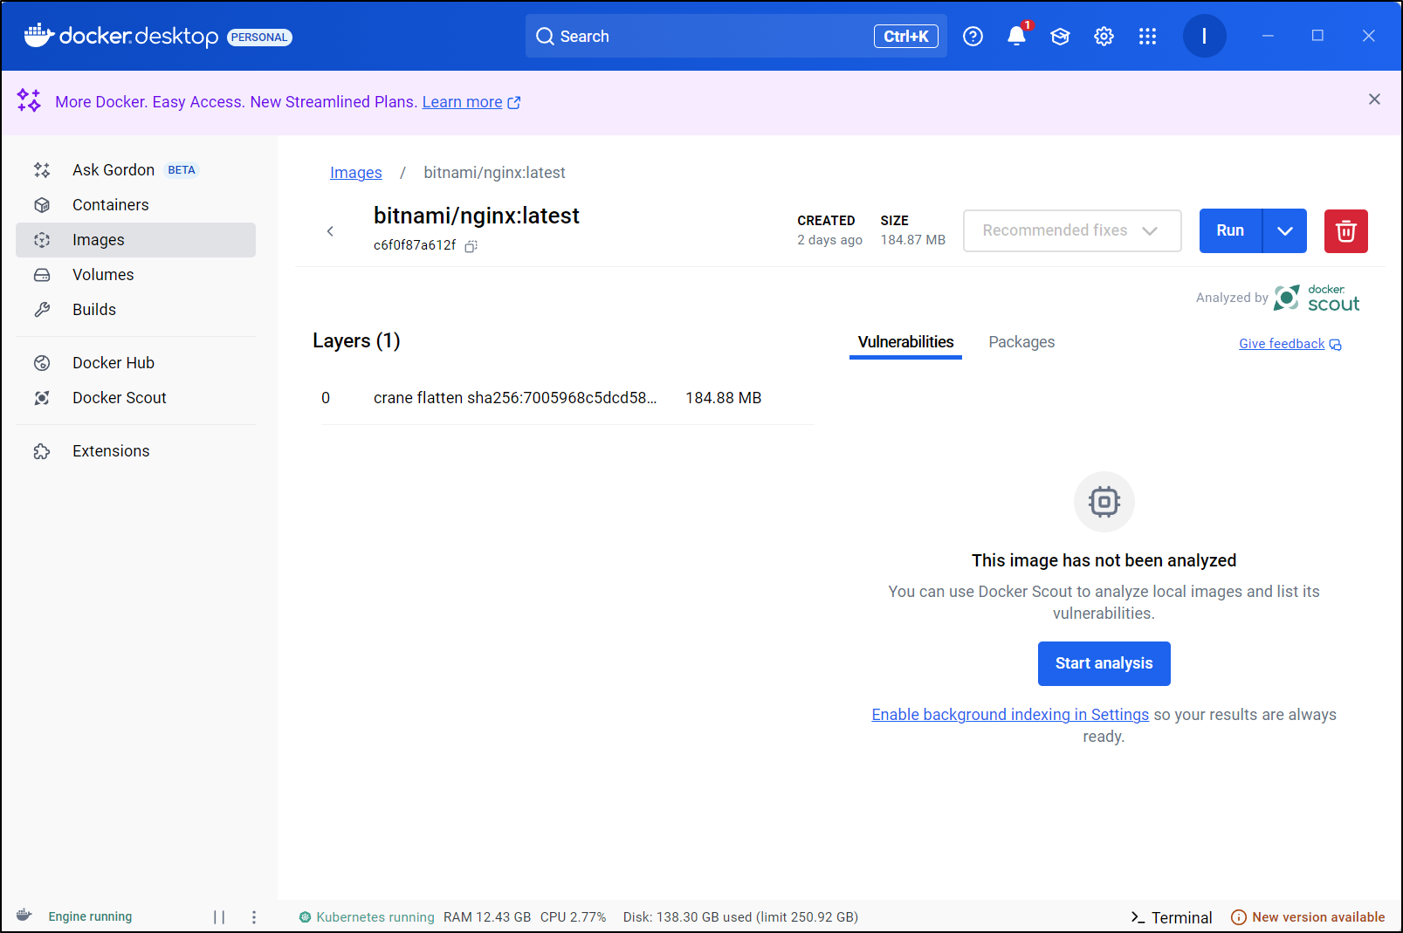Viewport: 1403px width, 933px height.
Task: Click the Kubernetes running status
Action: (367, 917)
